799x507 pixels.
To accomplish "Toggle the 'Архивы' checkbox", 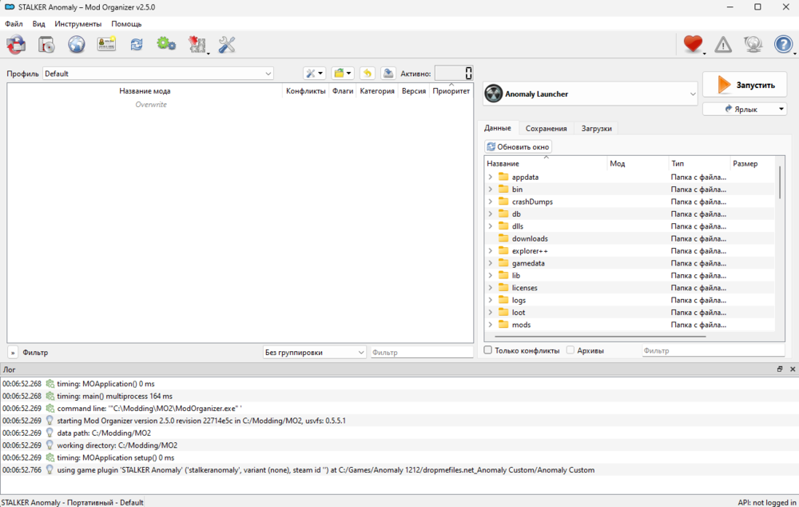I will pyautogui.click(x=570, y=350).
